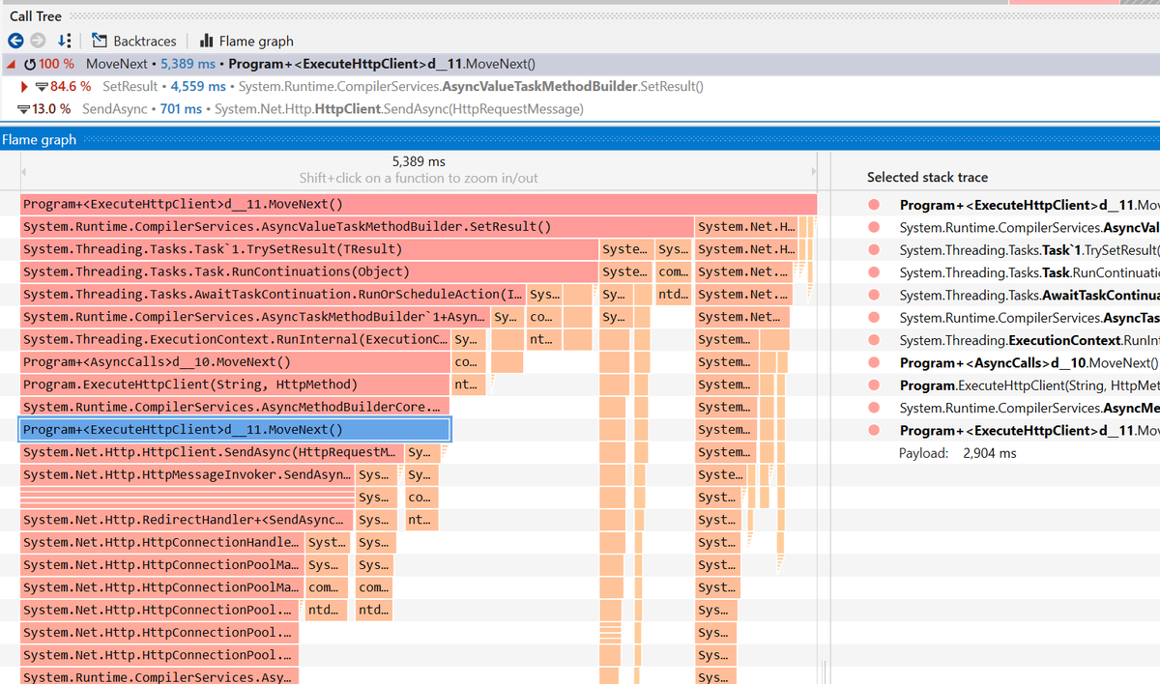Image resolution: width=1160 pixels, height=684 pixels.
Task: Click the sort arrow icon beside Backtraces
Action: click(64, 41)
